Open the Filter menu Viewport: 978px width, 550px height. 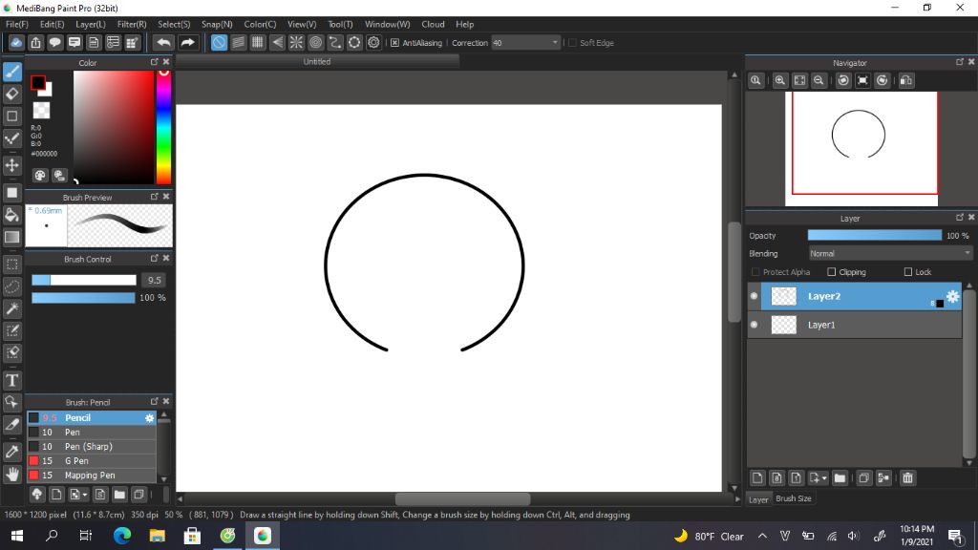click(132, 24)
